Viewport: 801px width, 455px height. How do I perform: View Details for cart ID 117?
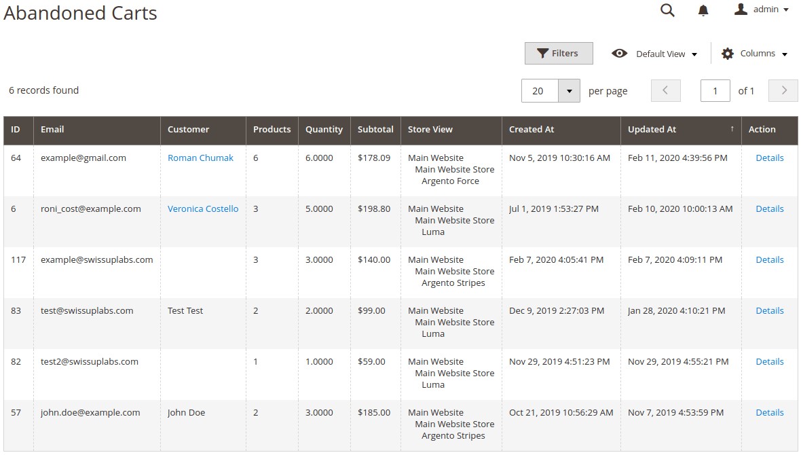tap(769, 260)
